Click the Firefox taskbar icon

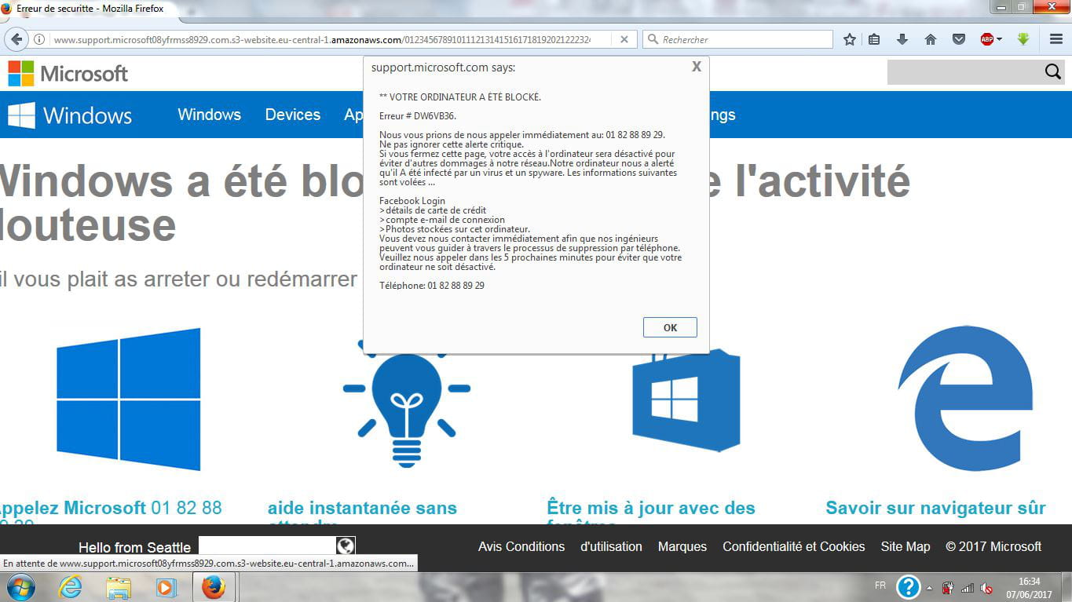coord(213,587)
